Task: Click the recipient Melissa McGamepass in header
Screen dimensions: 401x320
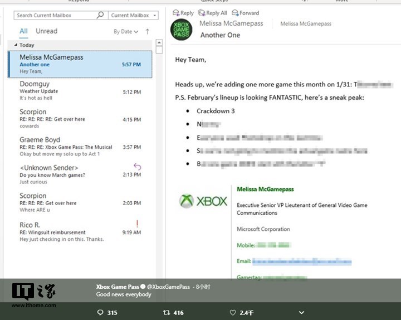Action: (306, 24)
